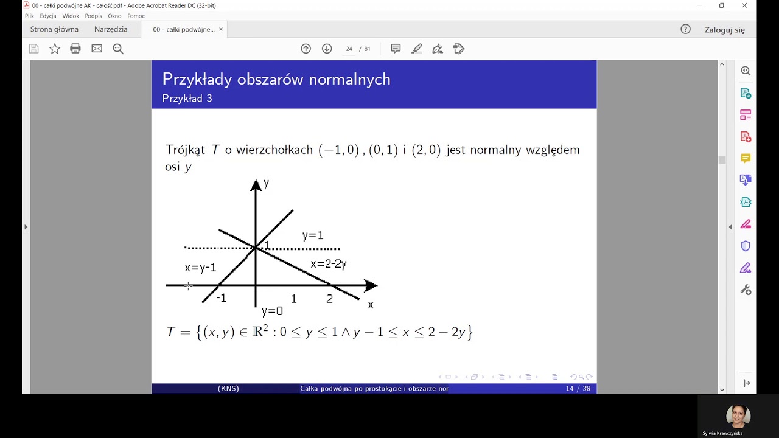Screen dimensions: 779x438
Task: Open help with the question mark icon
Action: (x=685, y=29)
